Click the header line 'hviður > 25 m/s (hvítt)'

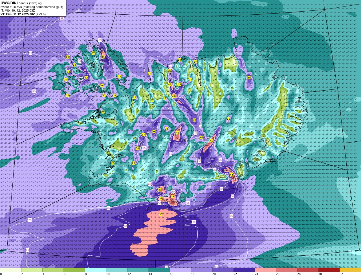tap(16, 6)
